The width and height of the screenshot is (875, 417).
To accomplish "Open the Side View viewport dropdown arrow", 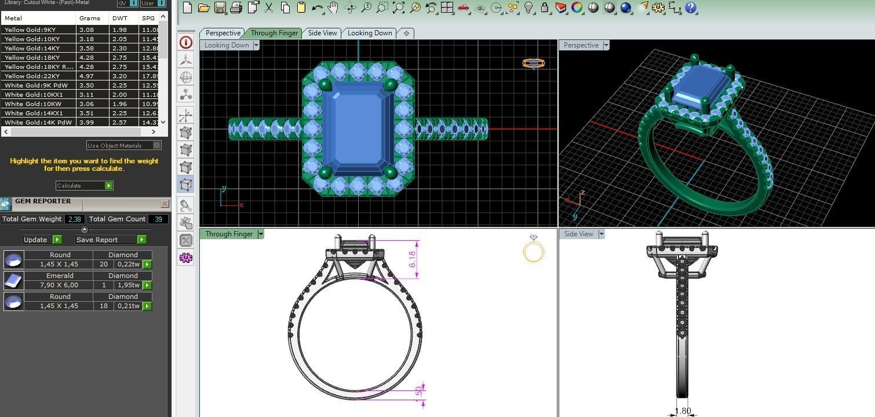I will [x=601, y=234].
